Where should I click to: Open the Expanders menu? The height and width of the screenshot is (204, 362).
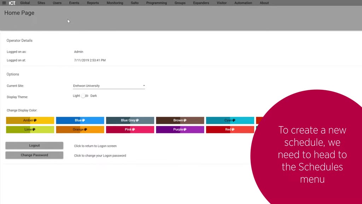[x=201, y=3]
